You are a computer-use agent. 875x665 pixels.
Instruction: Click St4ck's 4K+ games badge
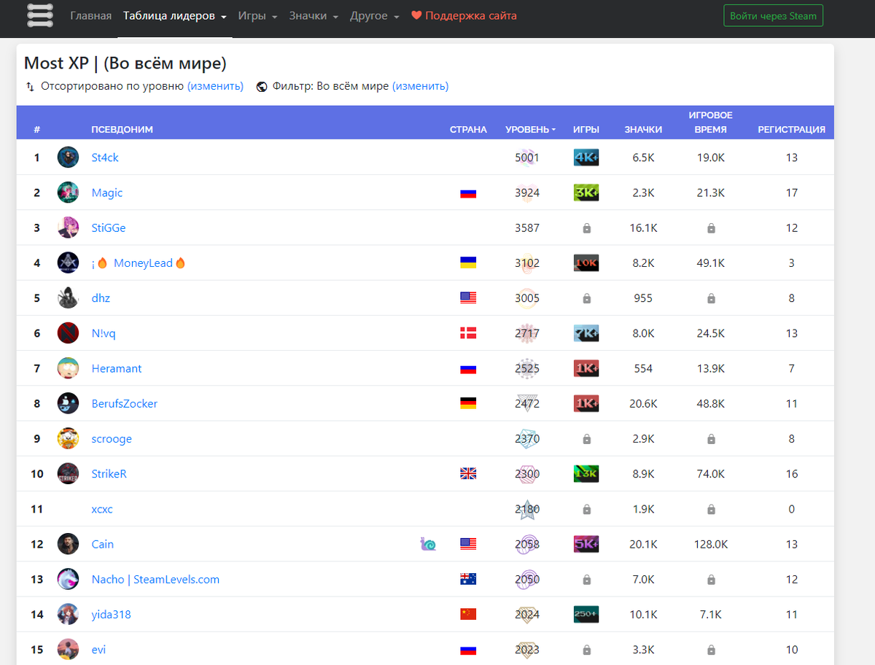point(586,157)
